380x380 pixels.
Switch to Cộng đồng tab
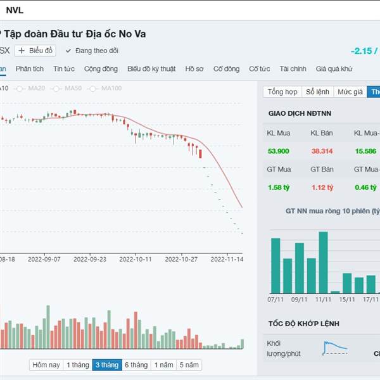click(x=101, y=69)
